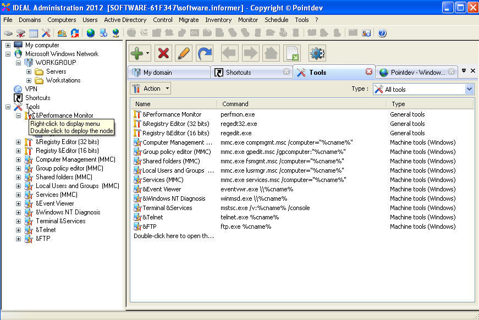This screenshot has width=479, height=320.
Task: Expand the My computer tree node
Action: tap(8, 45)
